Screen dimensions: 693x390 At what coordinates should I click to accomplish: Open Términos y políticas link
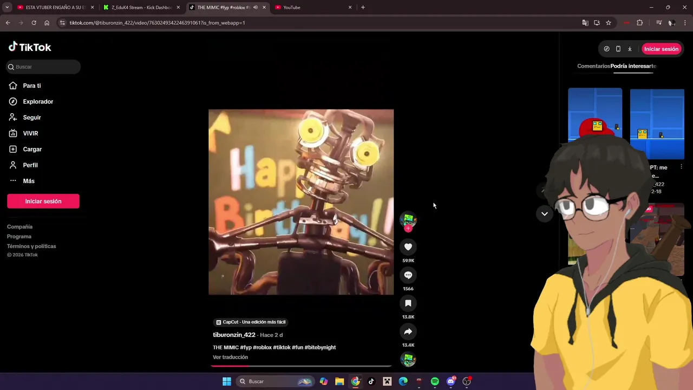31,246
